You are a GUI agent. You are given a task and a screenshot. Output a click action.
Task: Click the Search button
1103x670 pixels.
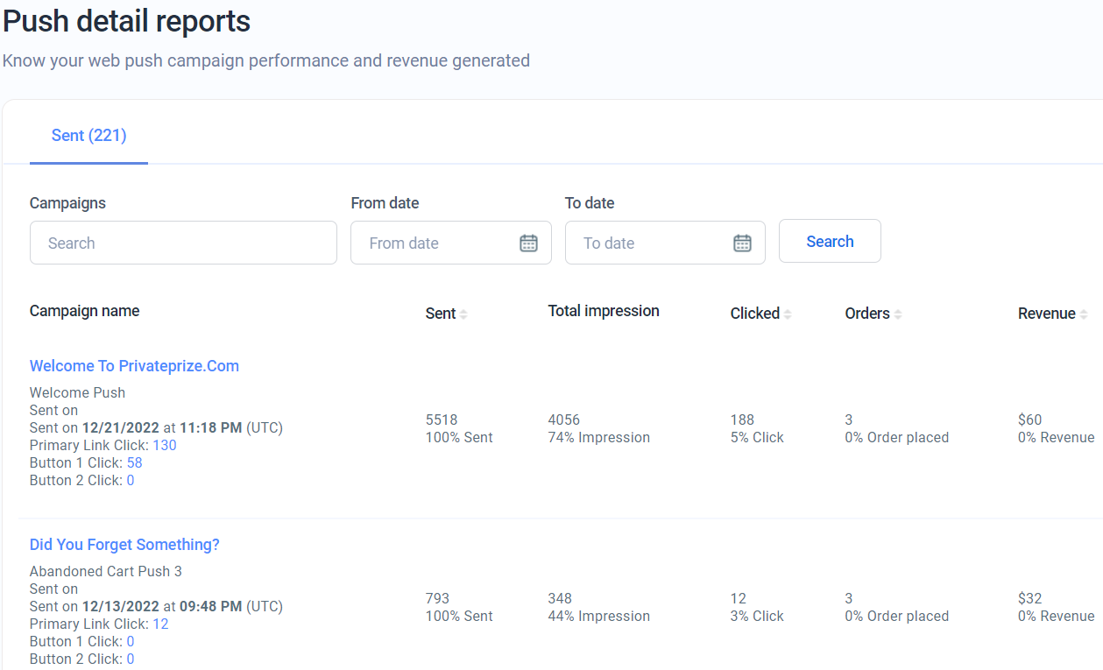point(830,242)
